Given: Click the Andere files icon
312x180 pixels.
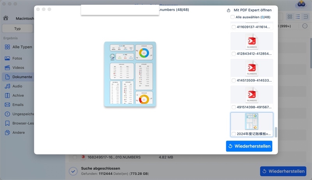Looking at the screenshot, I should tap(7, 132).
